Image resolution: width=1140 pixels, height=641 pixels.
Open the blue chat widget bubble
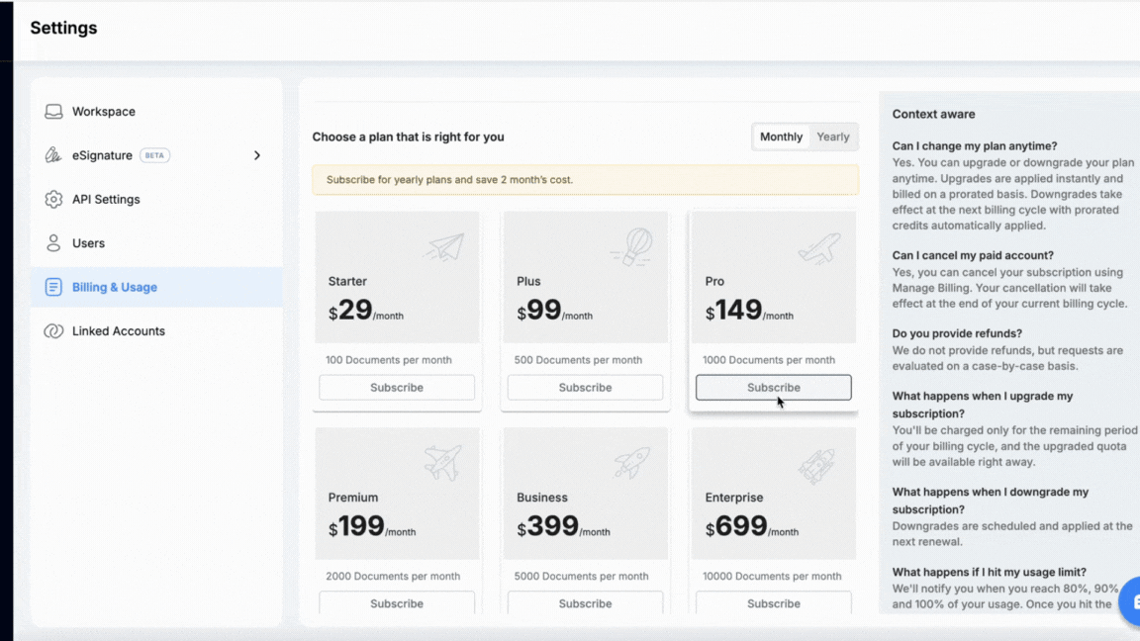(x=1132, y=601)
